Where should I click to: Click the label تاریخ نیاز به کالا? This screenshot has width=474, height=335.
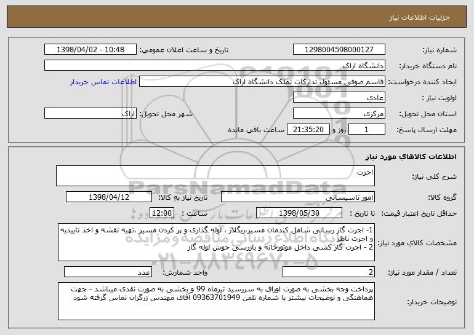pyautogui.click(x=183, y=197)
